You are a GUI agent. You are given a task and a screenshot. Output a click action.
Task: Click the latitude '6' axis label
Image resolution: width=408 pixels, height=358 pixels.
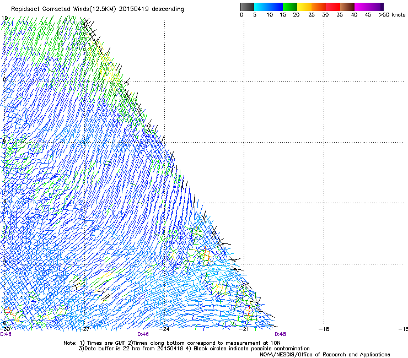4,140
